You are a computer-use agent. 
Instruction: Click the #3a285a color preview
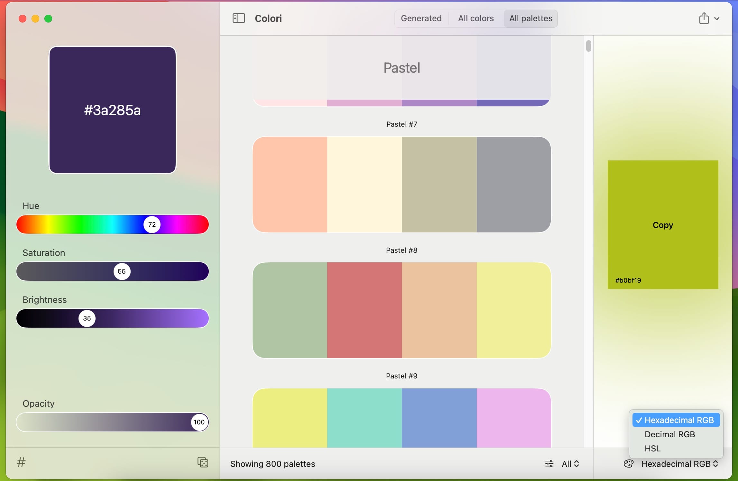point(113,110)
